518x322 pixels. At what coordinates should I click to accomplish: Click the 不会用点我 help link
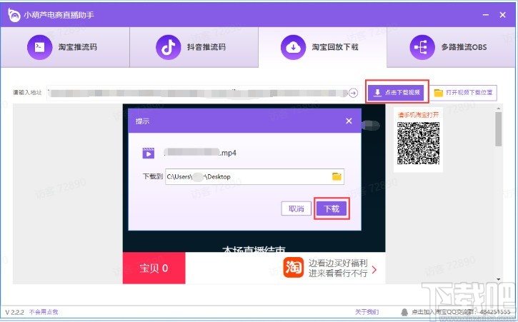(44, 312)
